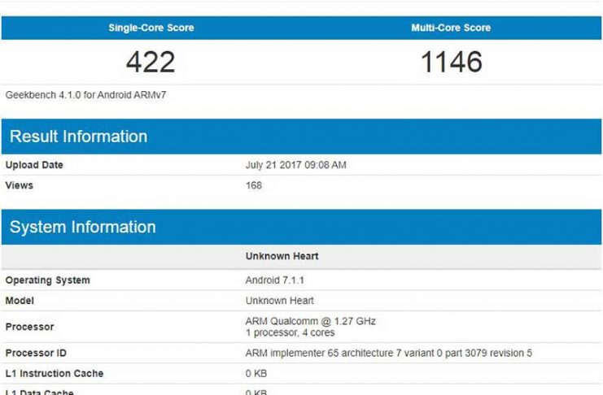The width and height of the screenshot is (603, 395).
Task: Click the Views row label
Action: [x=20, y=185]
